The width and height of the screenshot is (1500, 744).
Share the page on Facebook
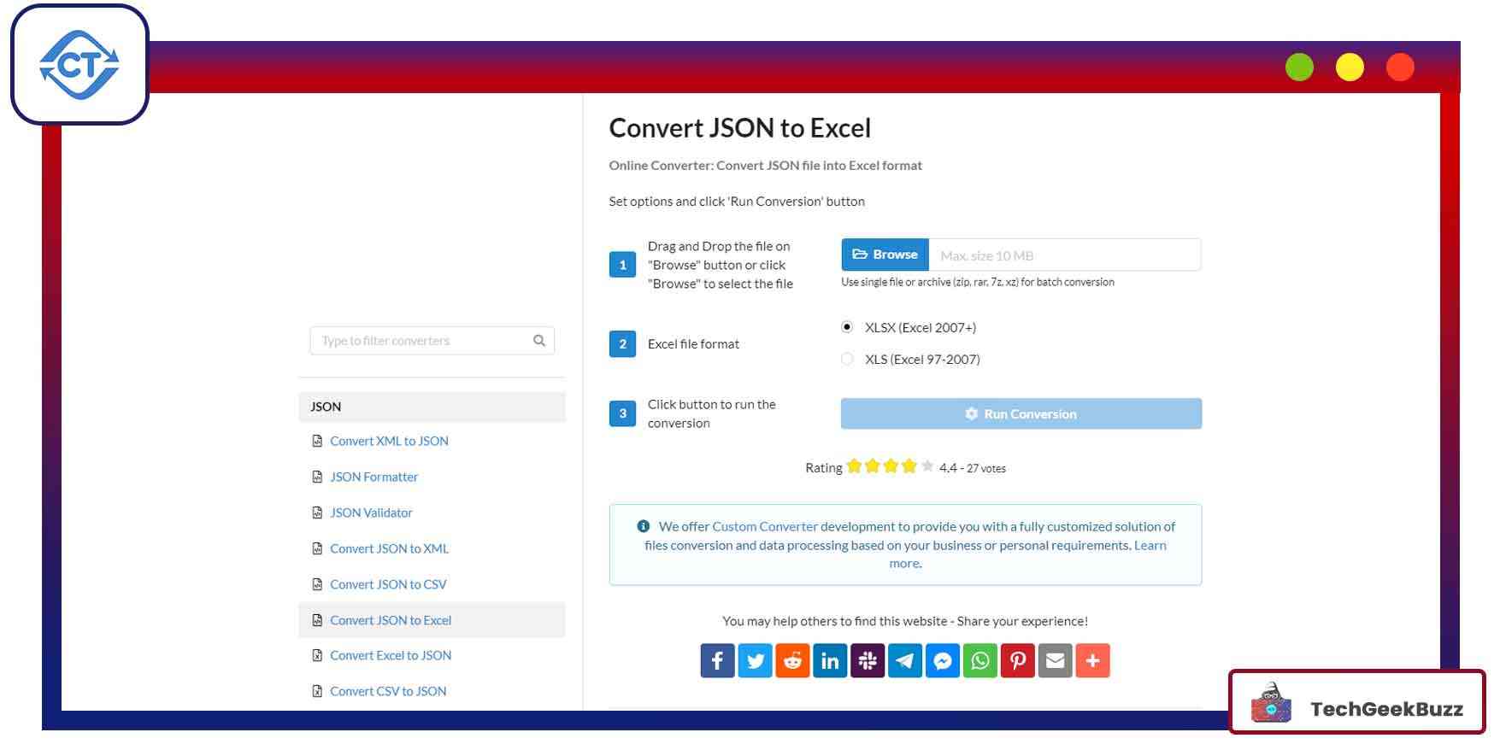[x=717, y=660]
